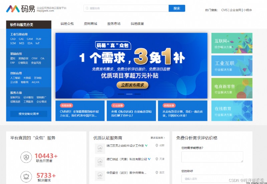Click the 基础应用 category heading
267x184 pixels.
coord(16,54)
